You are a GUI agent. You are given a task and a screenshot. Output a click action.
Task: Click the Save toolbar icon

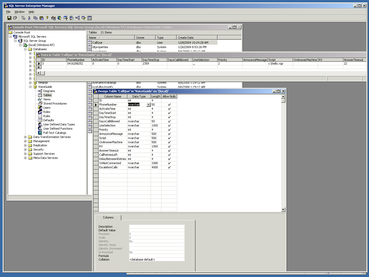coord(9,18)
